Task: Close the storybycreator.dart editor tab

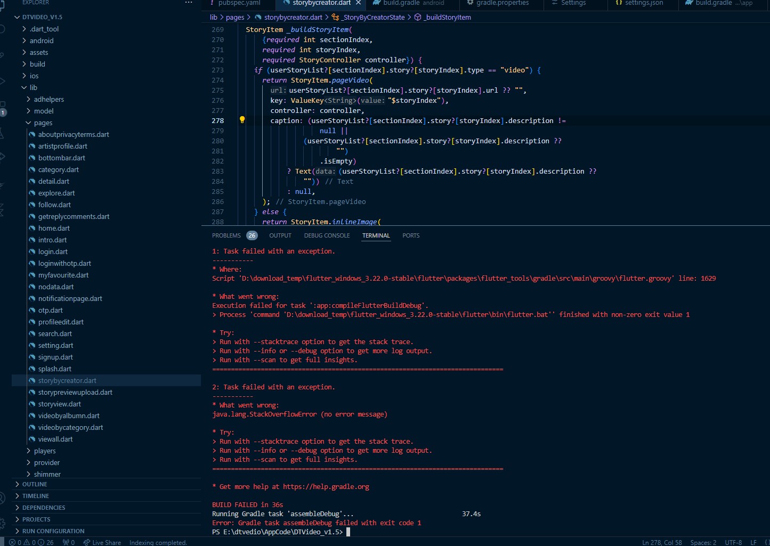Action: pyautogui.click(x=359, y=3)
